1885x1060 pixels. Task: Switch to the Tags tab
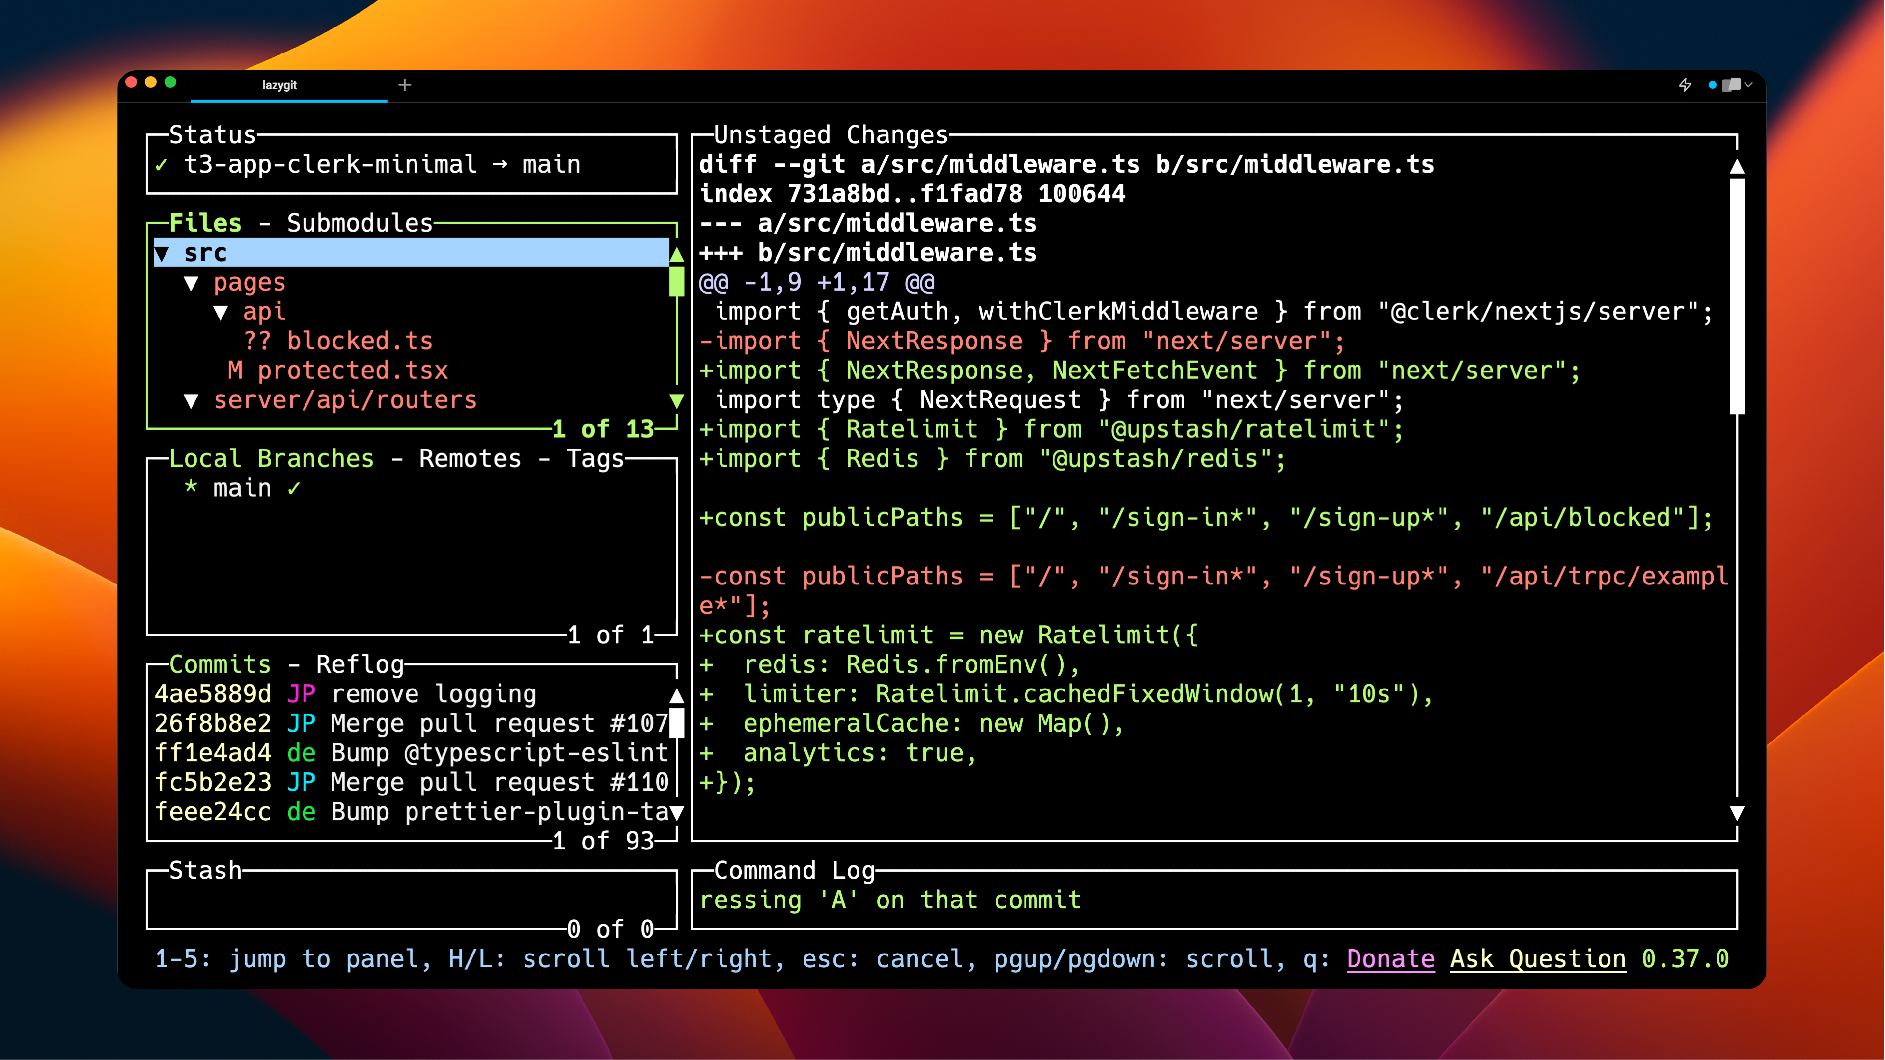pyautogui.click(x=595, y=459)
